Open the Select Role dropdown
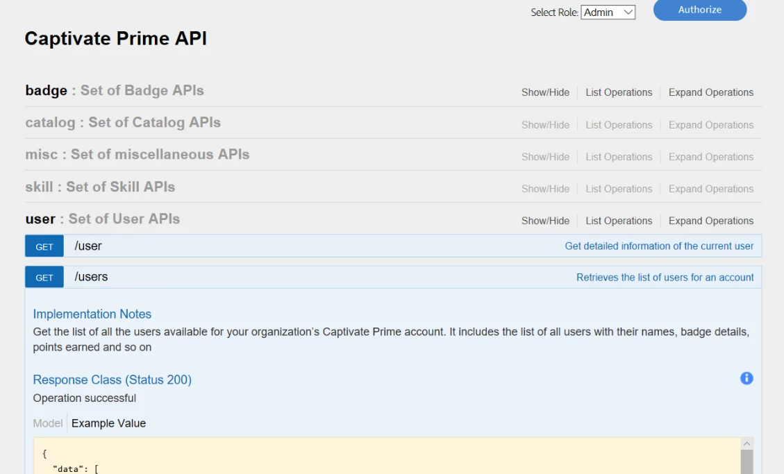The height and width of the screenshot is (474, 784). click(608, 12)
